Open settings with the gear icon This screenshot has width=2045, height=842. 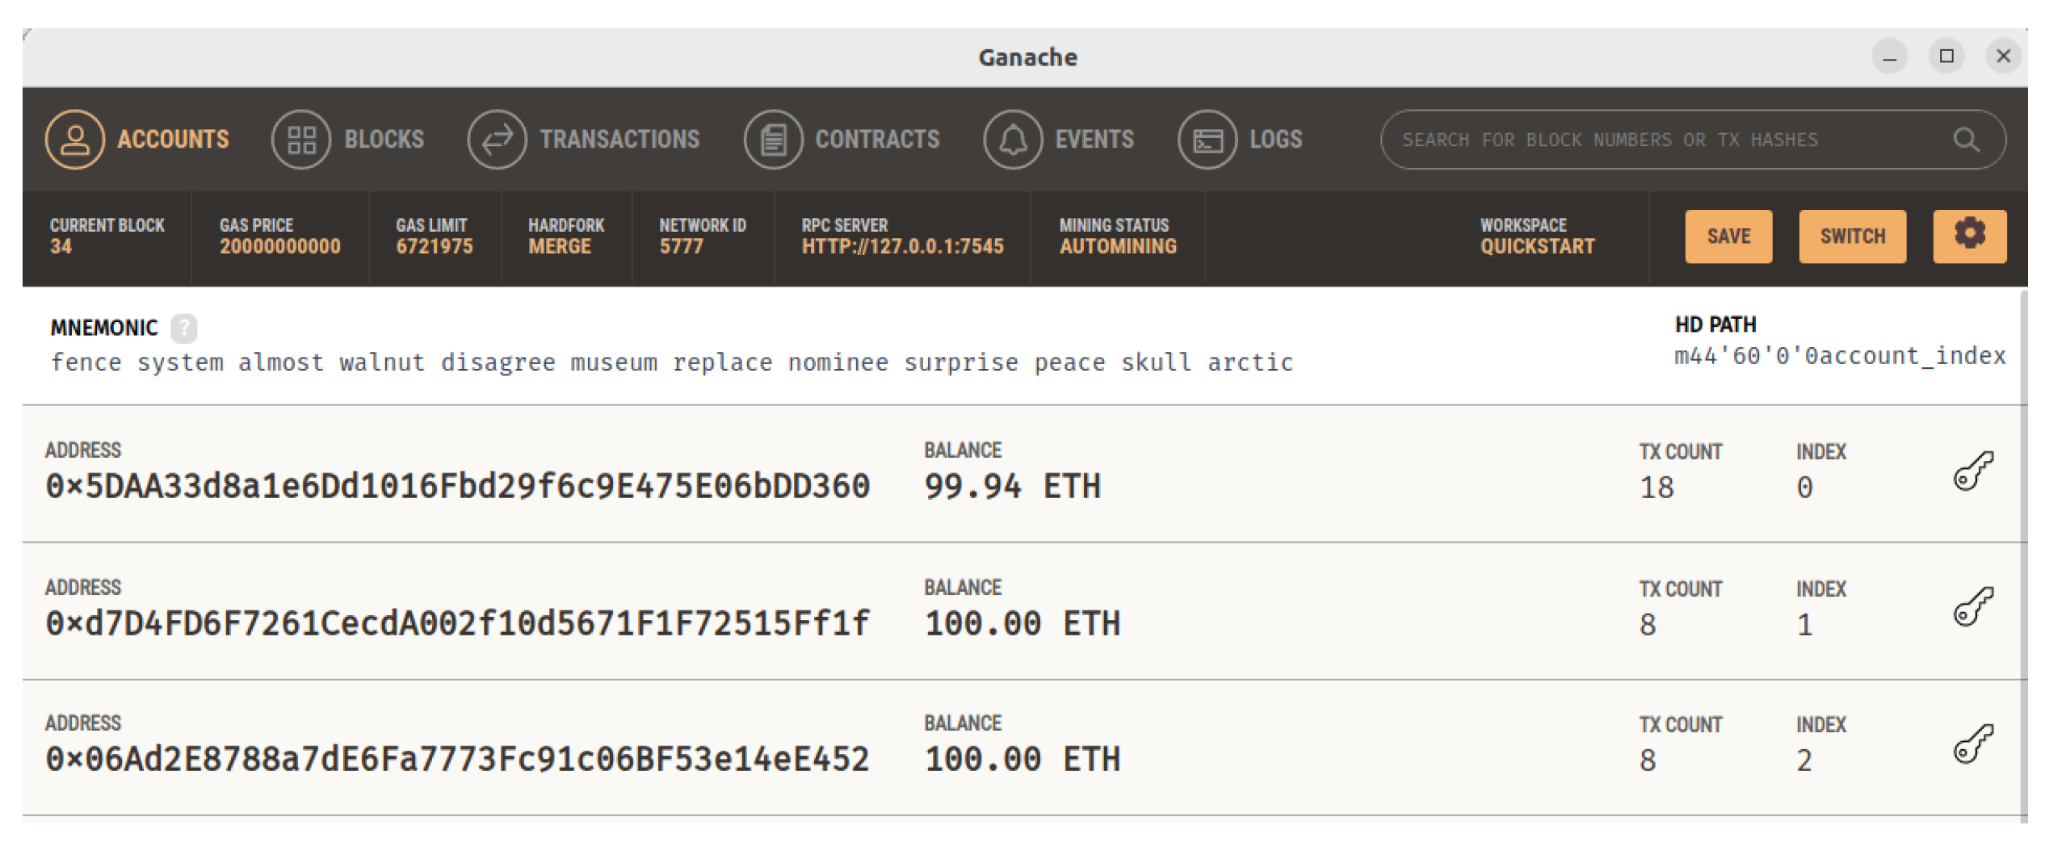click(1969, 236)
